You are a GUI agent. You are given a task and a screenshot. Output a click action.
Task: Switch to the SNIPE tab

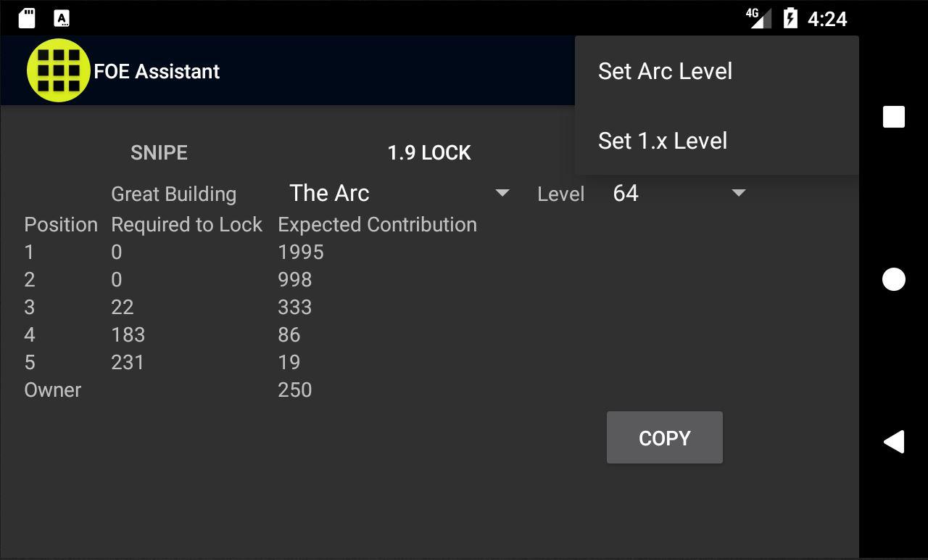coord(159,152)
